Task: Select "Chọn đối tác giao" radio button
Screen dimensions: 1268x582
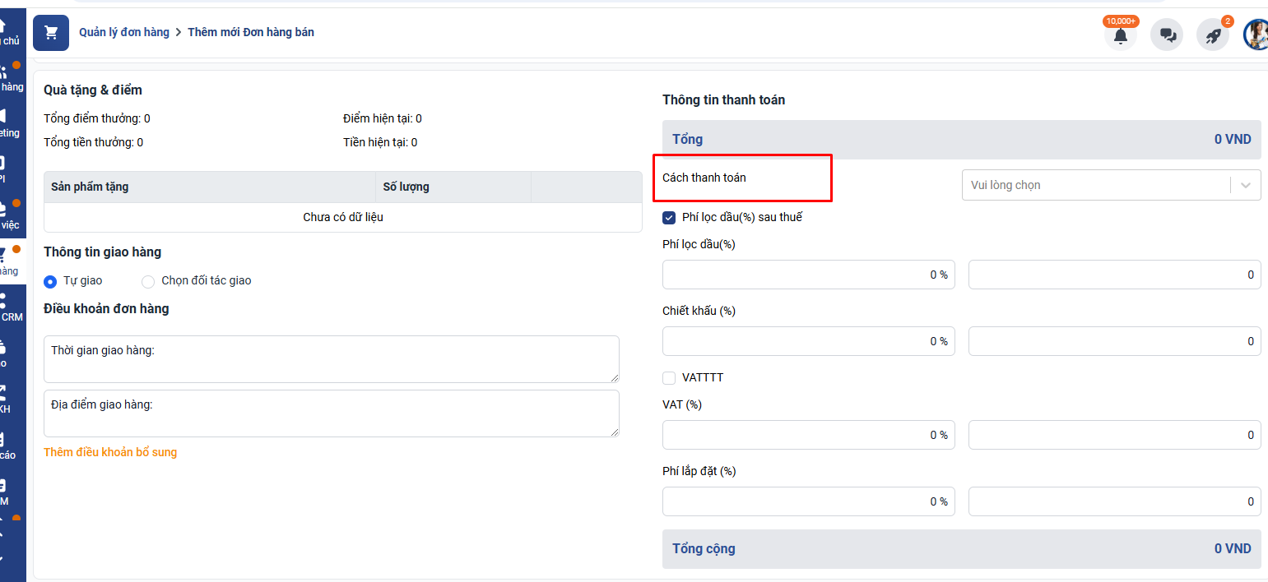Action: pos(148,281)
